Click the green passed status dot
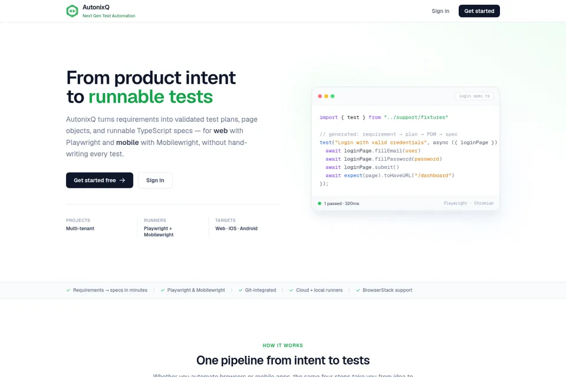This screenshot has height=377, width=566. pyautogui.click(x=320, y=203)
